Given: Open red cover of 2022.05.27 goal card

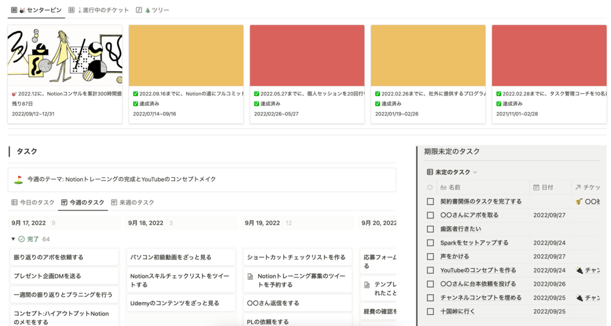Looking at the screenshot, I should tap(307, 56).
